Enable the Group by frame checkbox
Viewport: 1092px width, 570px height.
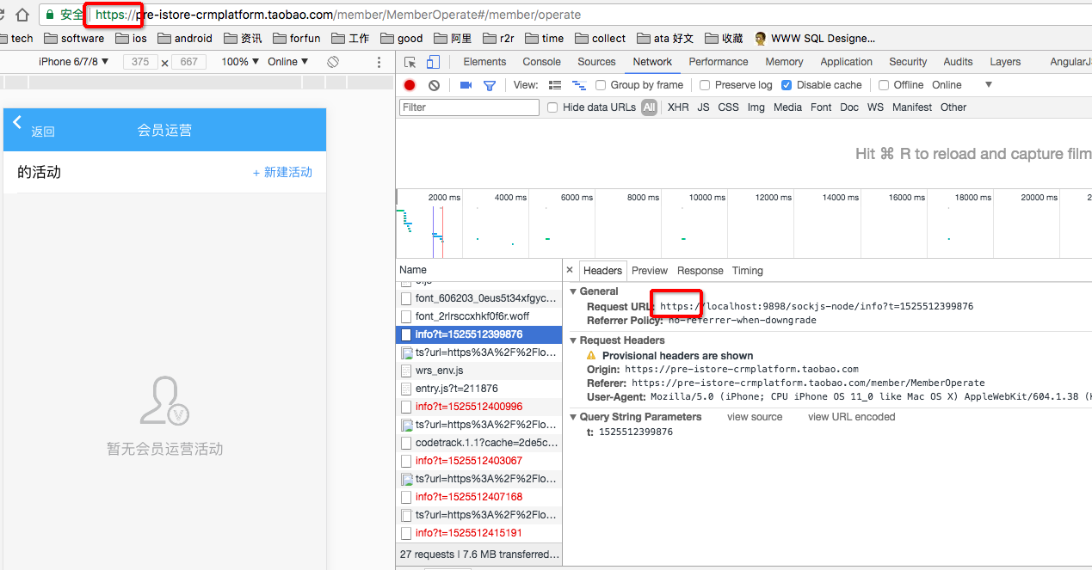click(x=602, y=85)
